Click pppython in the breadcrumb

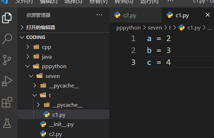(128, 28)
